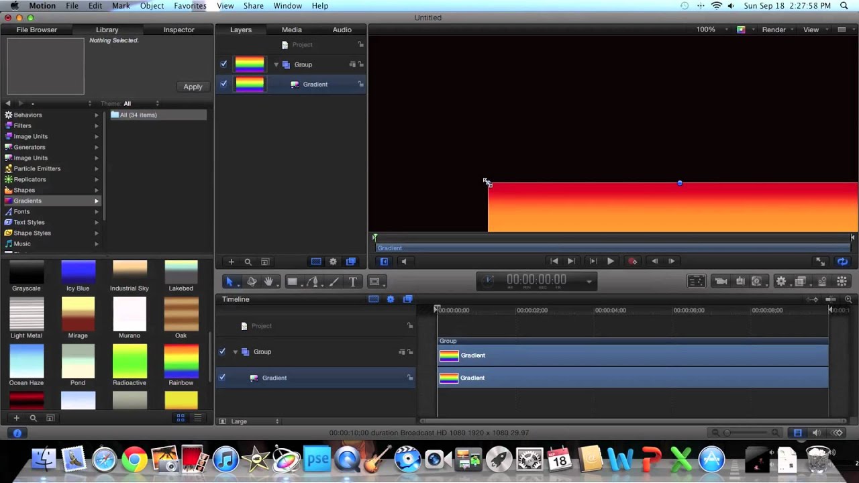Select the Particle Emitters category
This screenshot has height=483, width=859.
click(52, 168)
